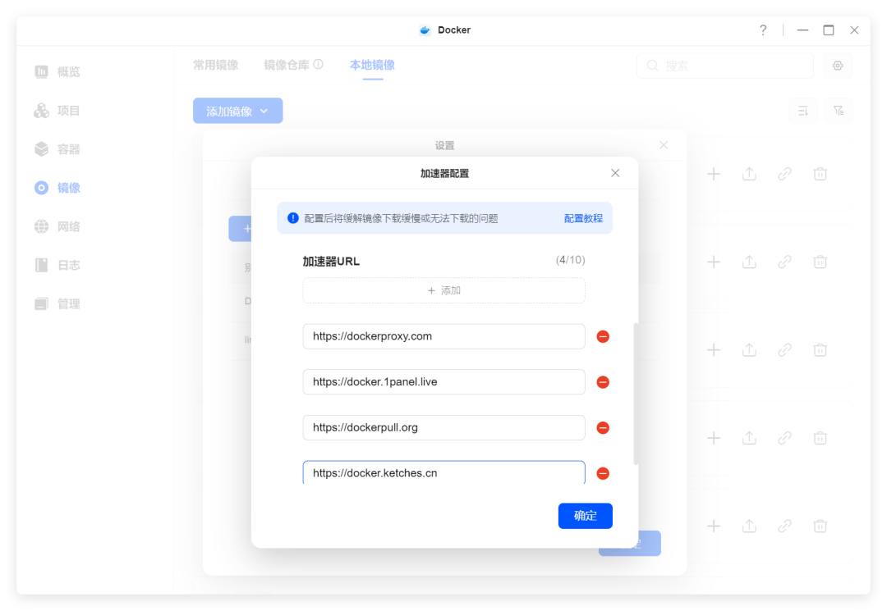Screen dimensions: 887x611
Task: Click plus icon in fourth image row
Action: click(x=714, y=438)
